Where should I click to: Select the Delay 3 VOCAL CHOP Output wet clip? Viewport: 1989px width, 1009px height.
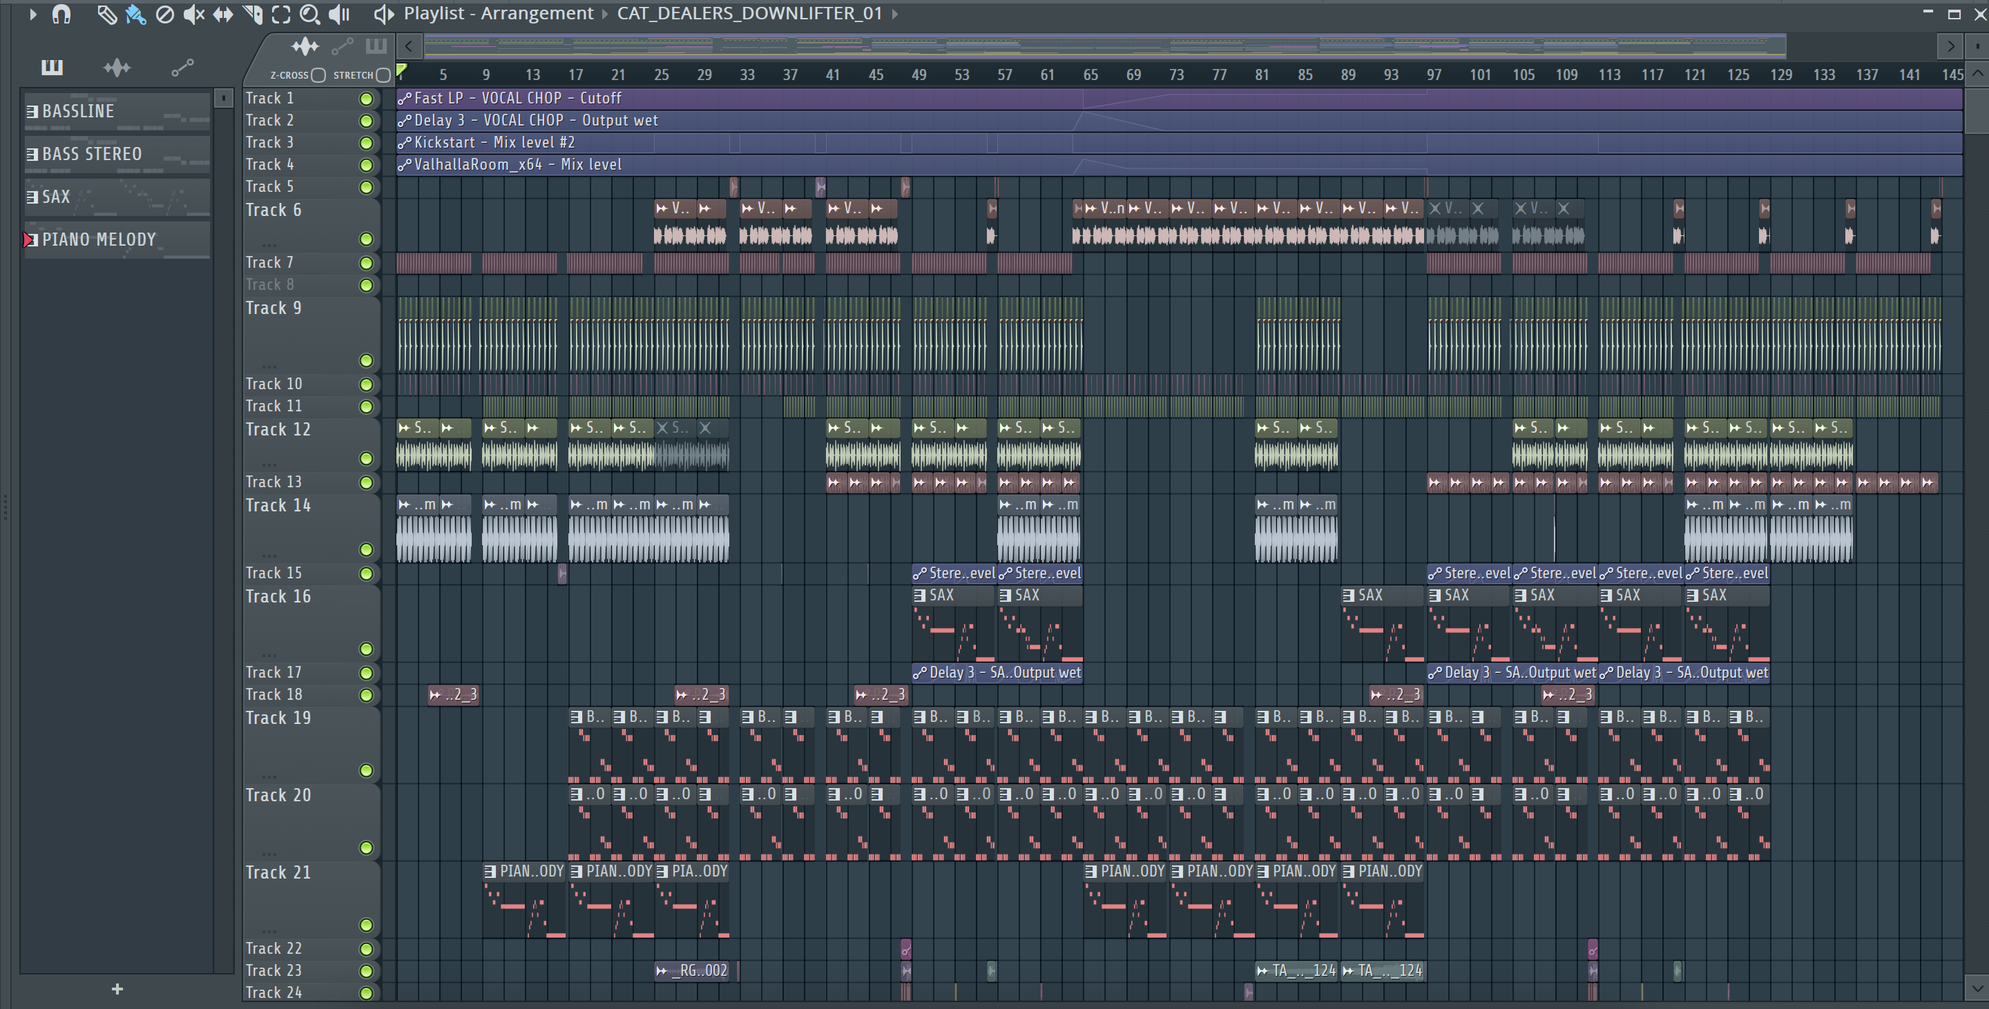tap(1179, 121)
